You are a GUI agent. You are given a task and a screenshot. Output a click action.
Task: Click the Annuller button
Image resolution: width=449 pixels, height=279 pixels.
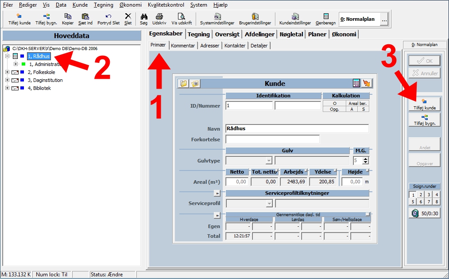tap(424, 73)
